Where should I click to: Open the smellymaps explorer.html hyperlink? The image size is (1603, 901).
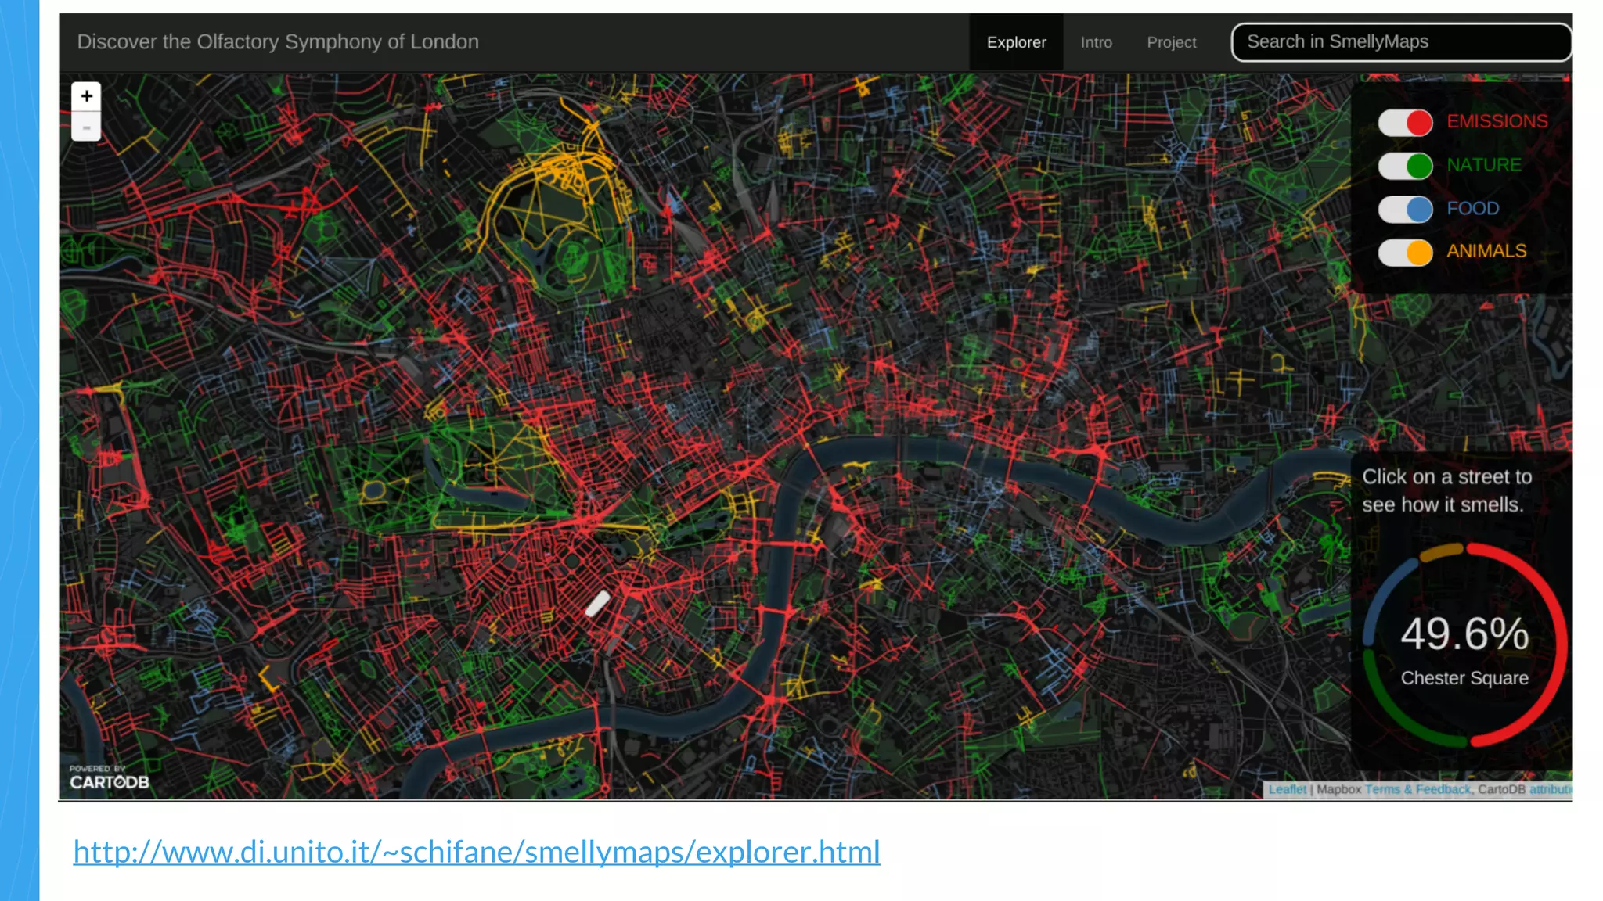pos(477,851)
